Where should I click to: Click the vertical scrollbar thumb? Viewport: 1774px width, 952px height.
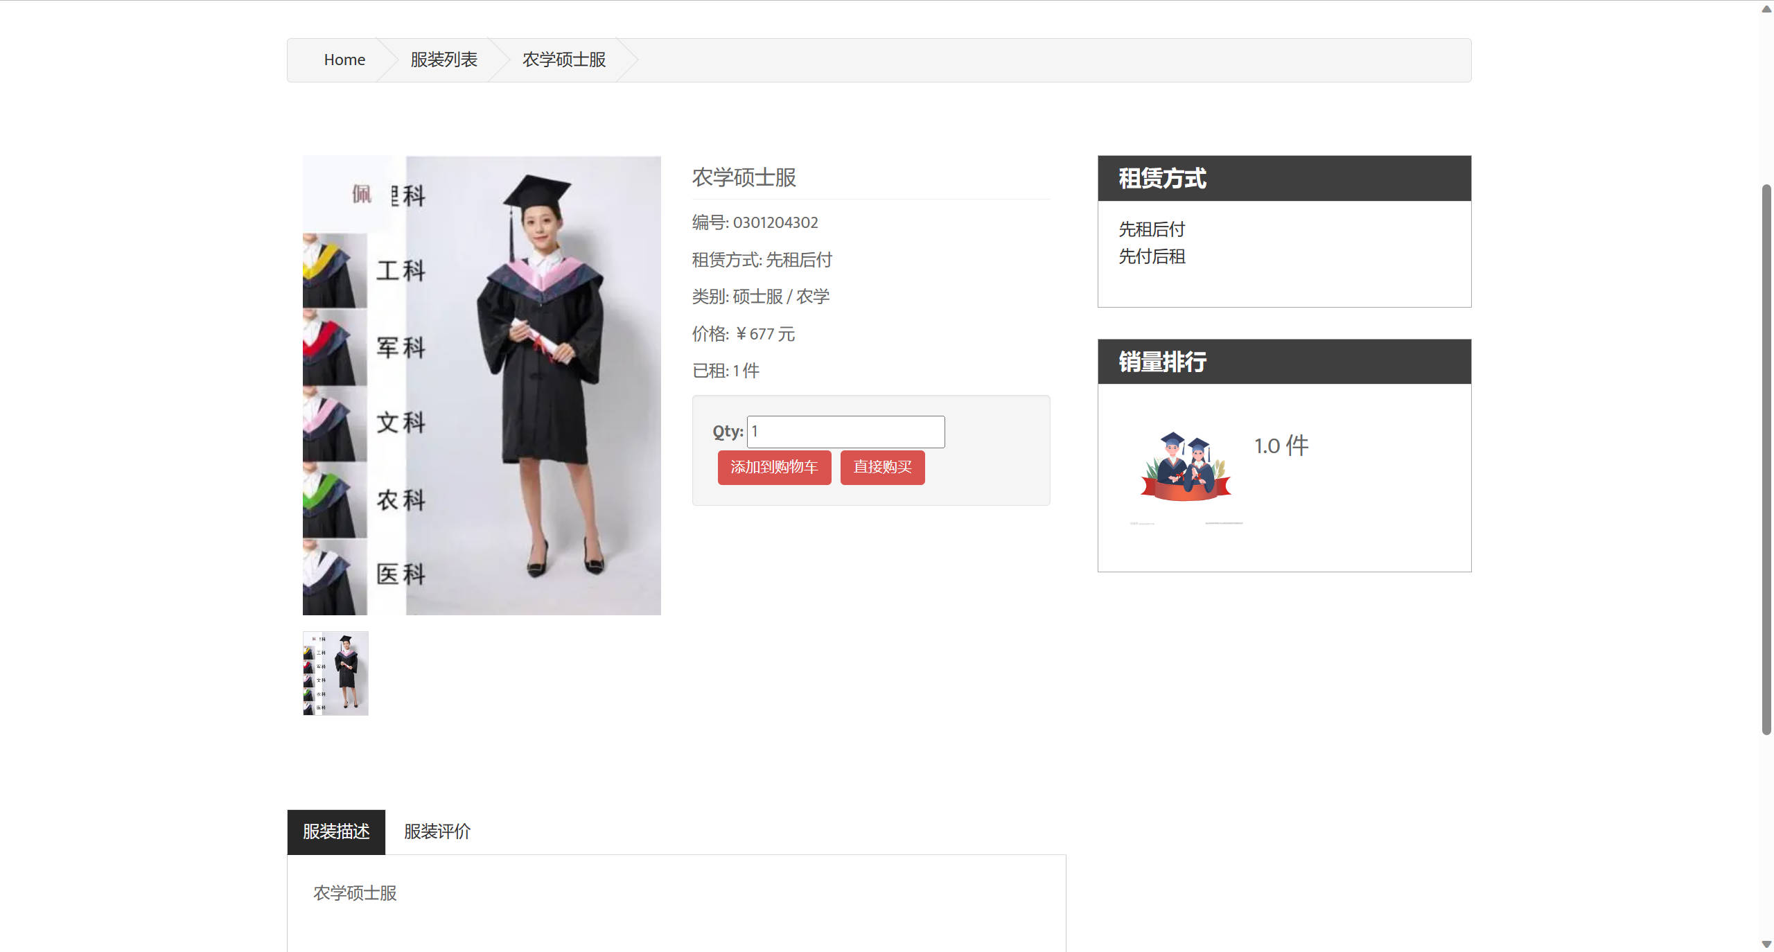(x=1766, y=457)
